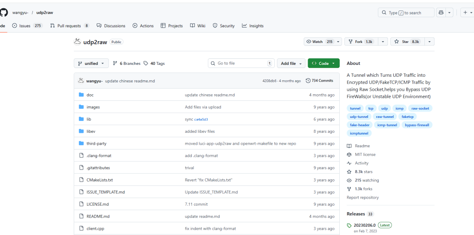Open the lib folder

pyautogui.click(x=89, y=119)
